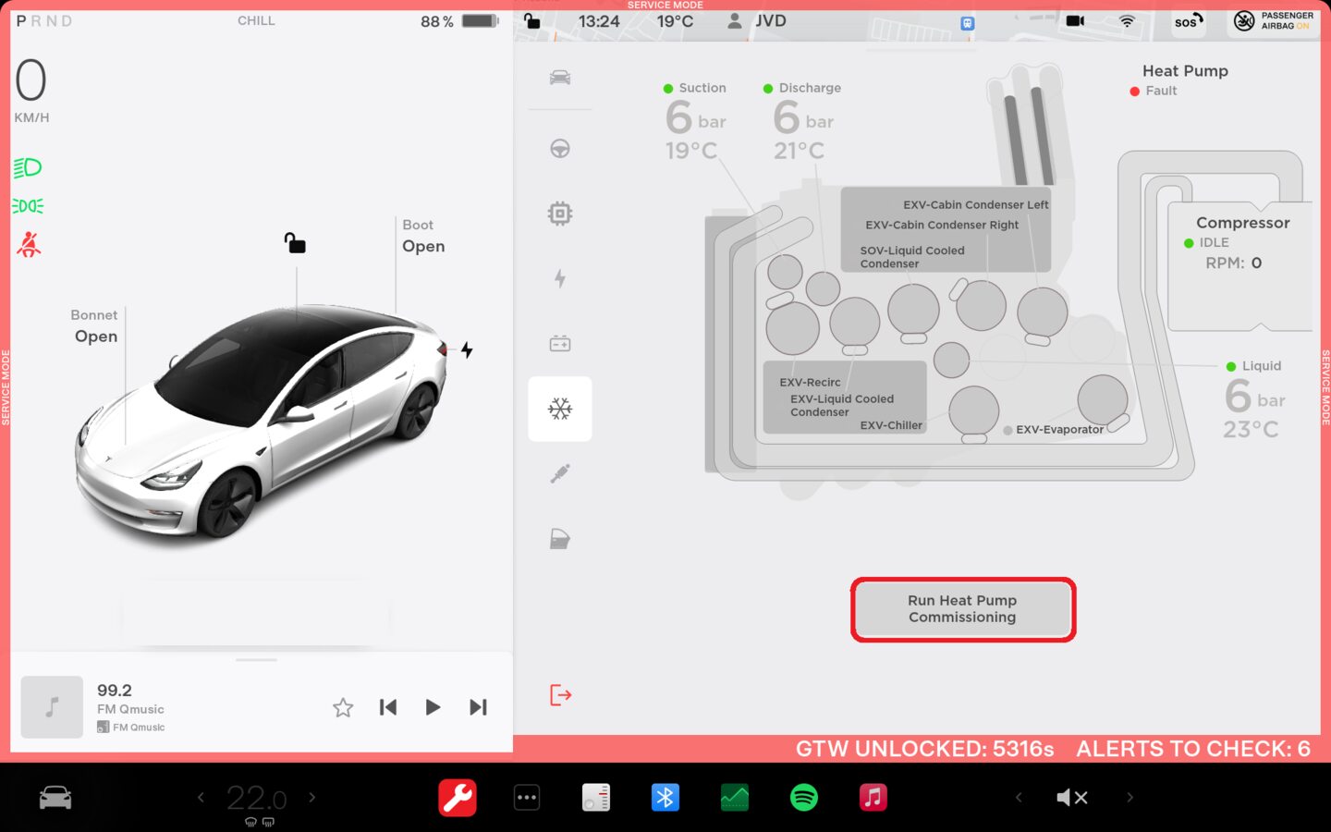Screen dimensions: 1331x832
Task: Select the processor chip sidebar icon
Action: click(x=560, y=214)
